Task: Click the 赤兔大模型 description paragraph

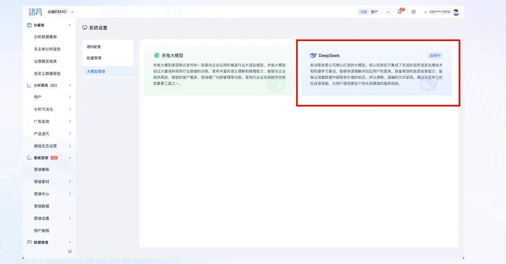Action: 219,74
